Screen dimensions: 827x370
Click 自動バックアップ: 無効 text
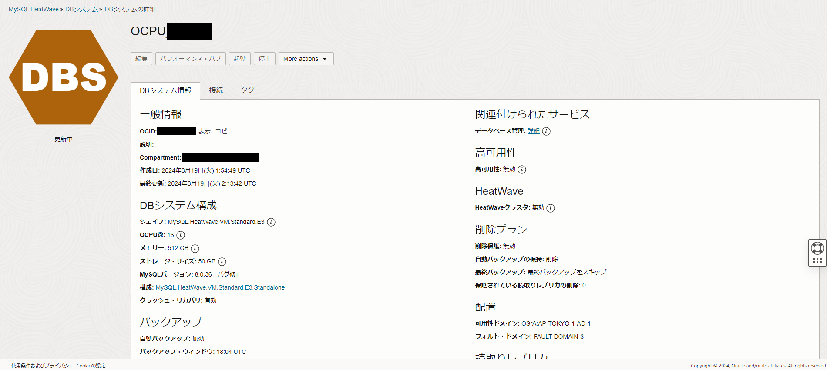click(172, 339)
